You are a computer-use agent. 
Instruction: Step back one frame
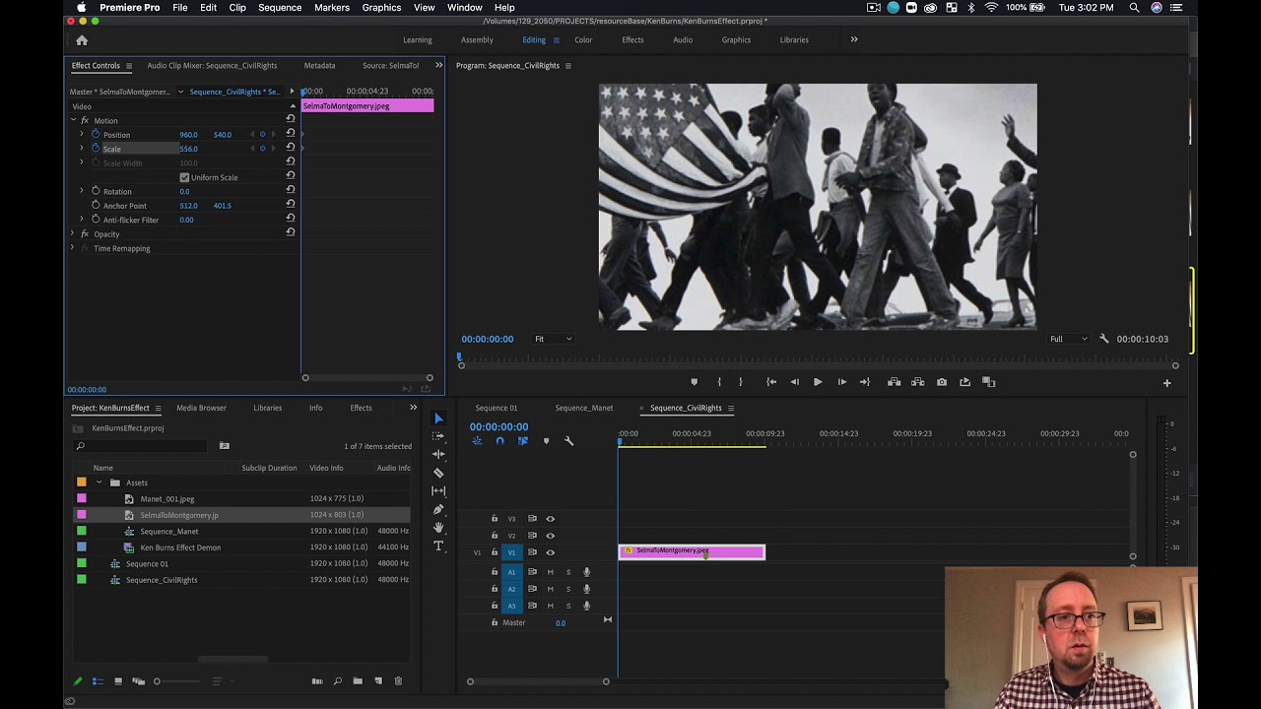coord(794,382)
